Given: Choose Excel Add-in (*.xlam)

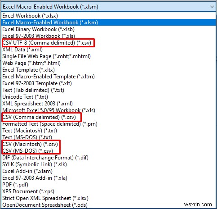Looking at the screenshot, I should click(x=108, y=171).
